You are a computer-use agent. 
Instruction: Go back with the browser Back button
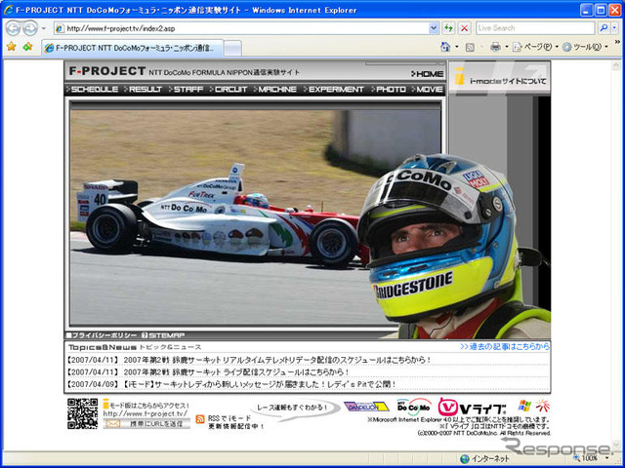(13, 28)
